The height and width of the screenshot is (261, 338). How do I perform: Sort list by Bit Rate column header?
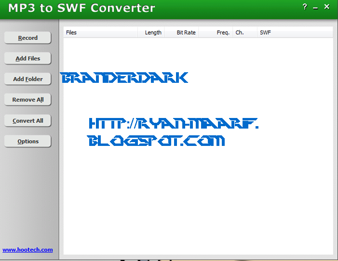click(181, 33)
